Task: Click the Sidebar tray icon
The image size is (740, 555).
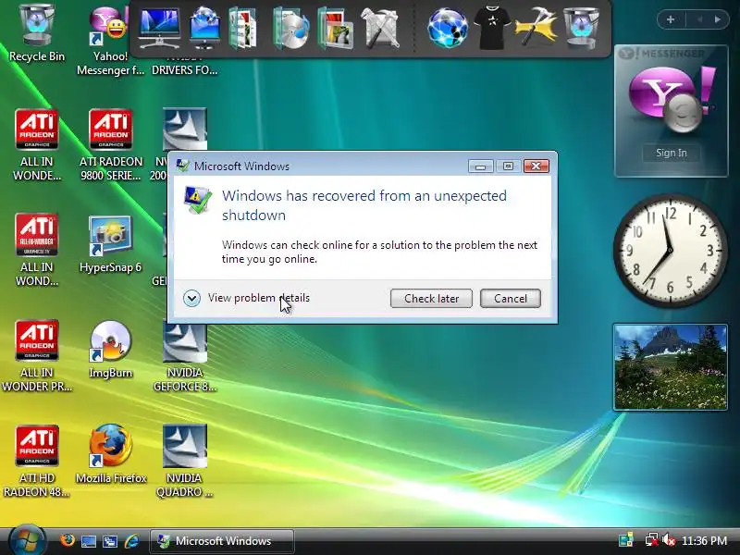Action: pyautogui.click(x=626, y=540)
